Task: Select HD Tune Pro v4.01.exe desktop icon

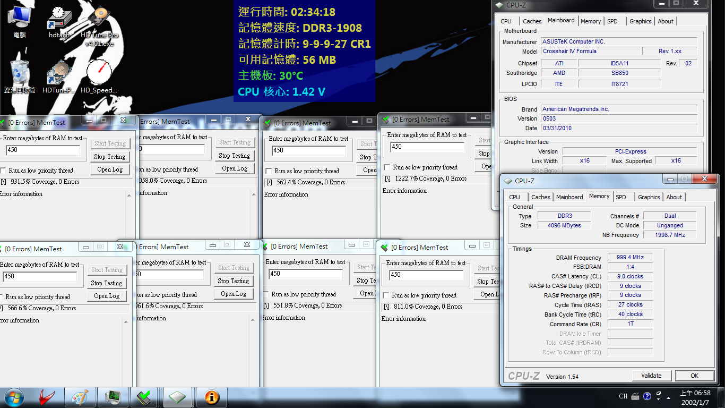Action: (x=99, y=25)
